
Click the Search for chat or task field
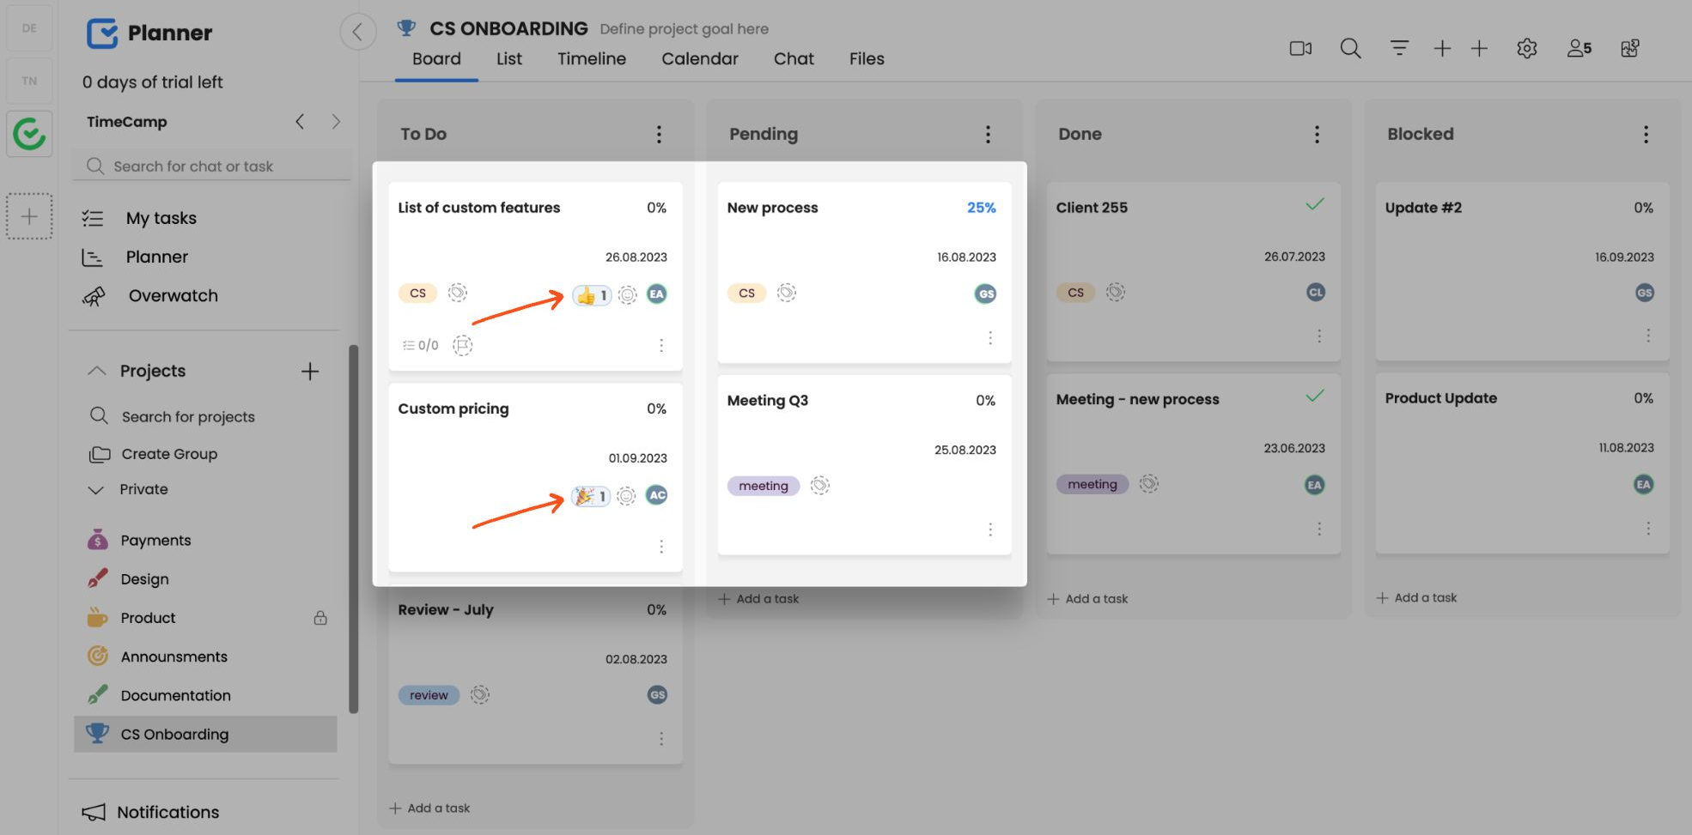click(x=213, y=166)
